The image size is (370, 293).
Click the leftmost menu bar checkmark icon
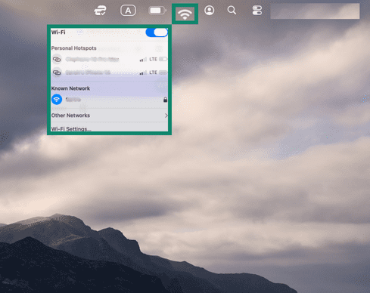coord(100,11)
